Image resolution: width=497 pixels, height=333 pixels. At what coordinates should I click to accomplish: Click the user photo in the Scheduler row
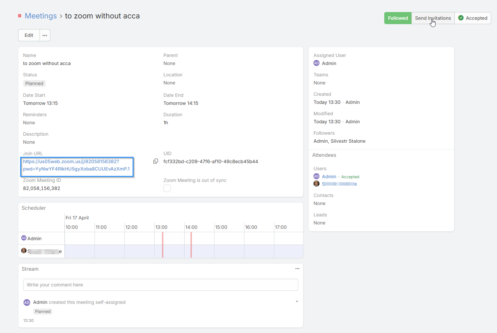24,251
